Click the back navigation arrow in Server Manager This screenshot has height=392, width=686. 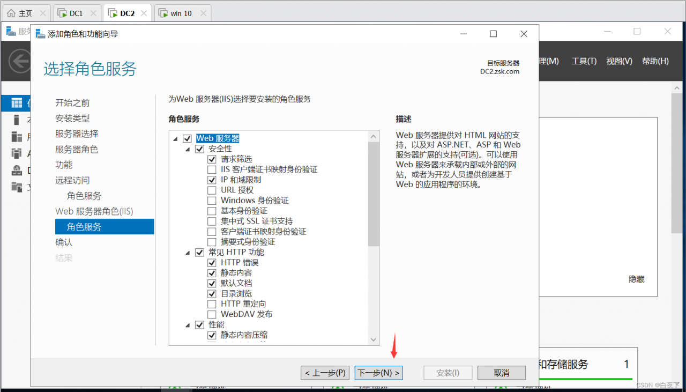click(x=20, y=61)
